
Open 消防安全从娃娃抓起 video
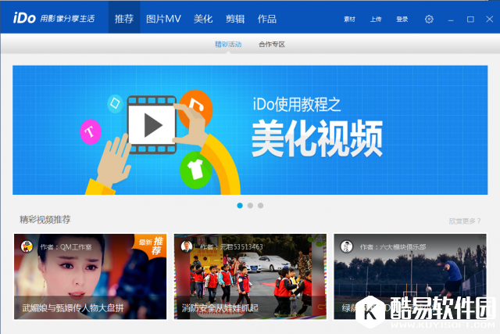[250, 277]
